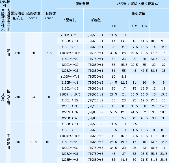Select the 主轴转速 r/min header
169x163 pixels.
tap(49, 16)
